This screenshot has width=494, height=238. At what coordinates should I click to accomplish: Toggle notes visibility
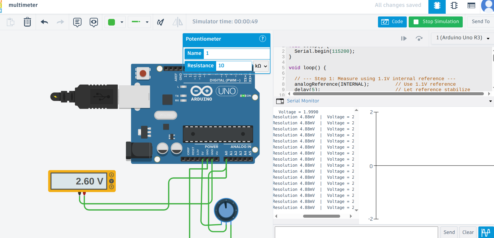[94, 22]
